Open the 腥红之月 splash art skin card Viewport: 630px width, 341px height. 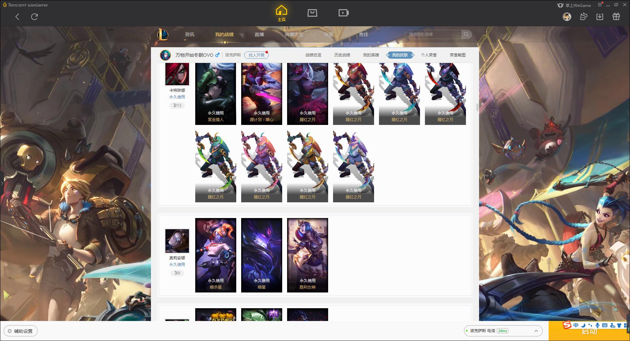307,94
